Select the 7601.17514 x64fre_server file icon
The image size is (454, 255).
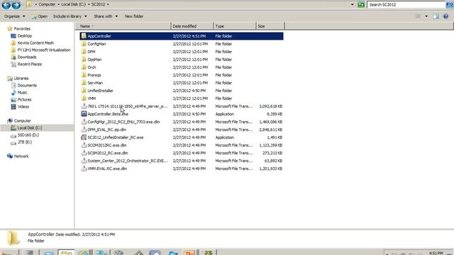pyautogui.click(x=84, y=106)
